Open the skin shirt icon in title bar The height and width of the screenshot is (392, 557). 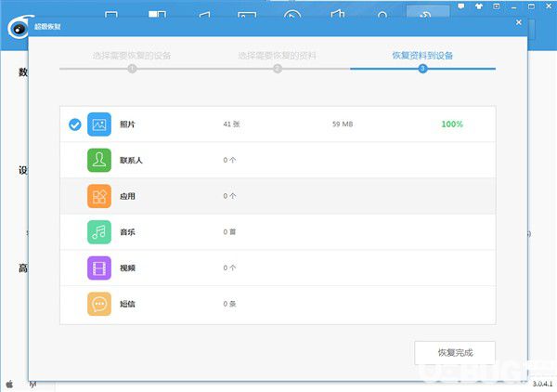(479, 7)
